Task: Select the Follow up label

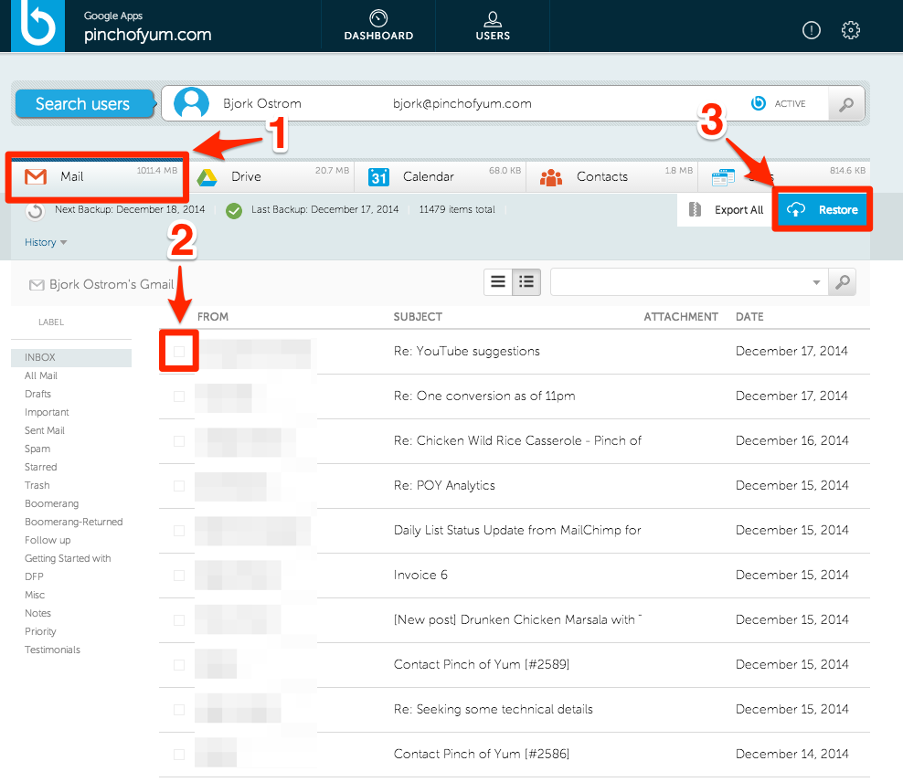Action: coord(48,540)
